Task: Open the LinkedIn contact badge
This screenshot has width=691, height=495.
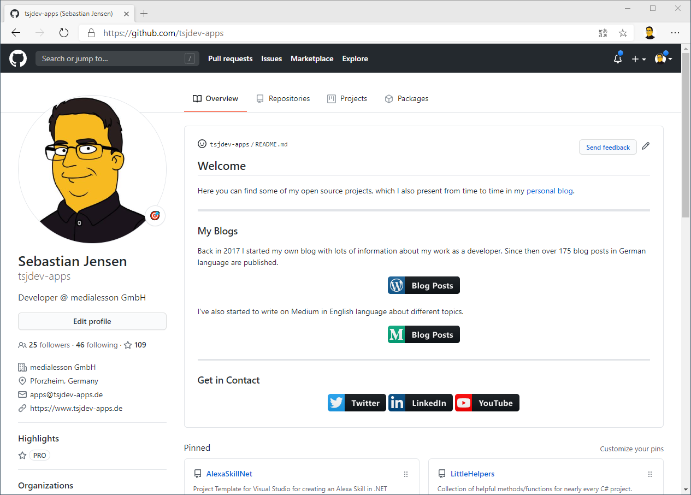Action: tap(420, 403)
